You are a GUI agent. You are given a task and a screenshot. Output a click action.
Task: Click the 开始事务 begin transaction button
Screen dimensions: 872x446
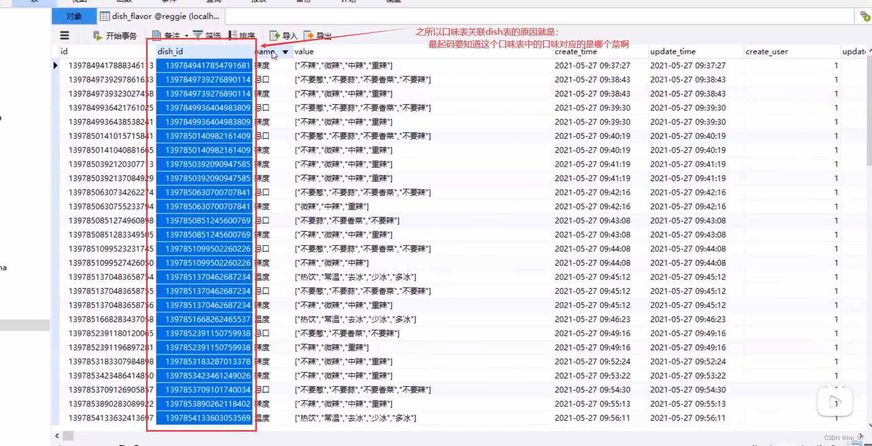pyautogui.click(x=115, y=35)
